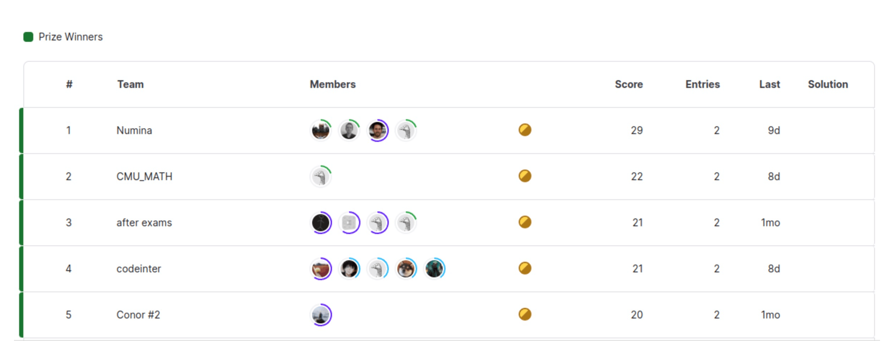Open first member avatar of Numina team

click(x=321, y=131)
